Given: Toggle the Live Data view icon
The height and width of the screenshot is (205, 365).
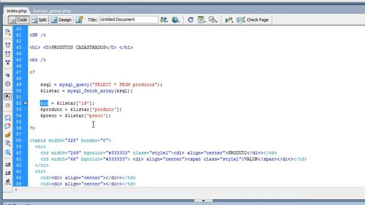Looking at the screenshot, I should pyautogui.click(x=79, y=20).
